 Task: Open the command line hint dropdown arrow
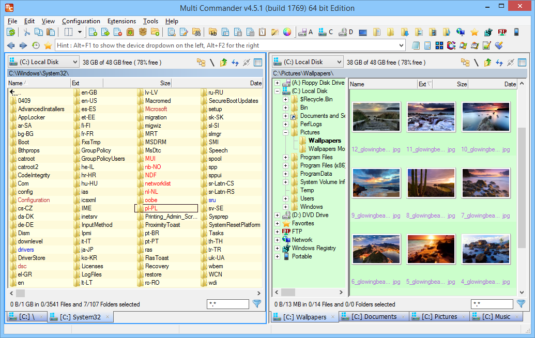(x=401, y=45)
